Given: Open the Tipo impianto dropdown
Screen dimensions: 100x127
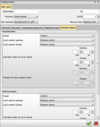Looking at the screenshot, I should pyautogui.click(x=26, y=22).
